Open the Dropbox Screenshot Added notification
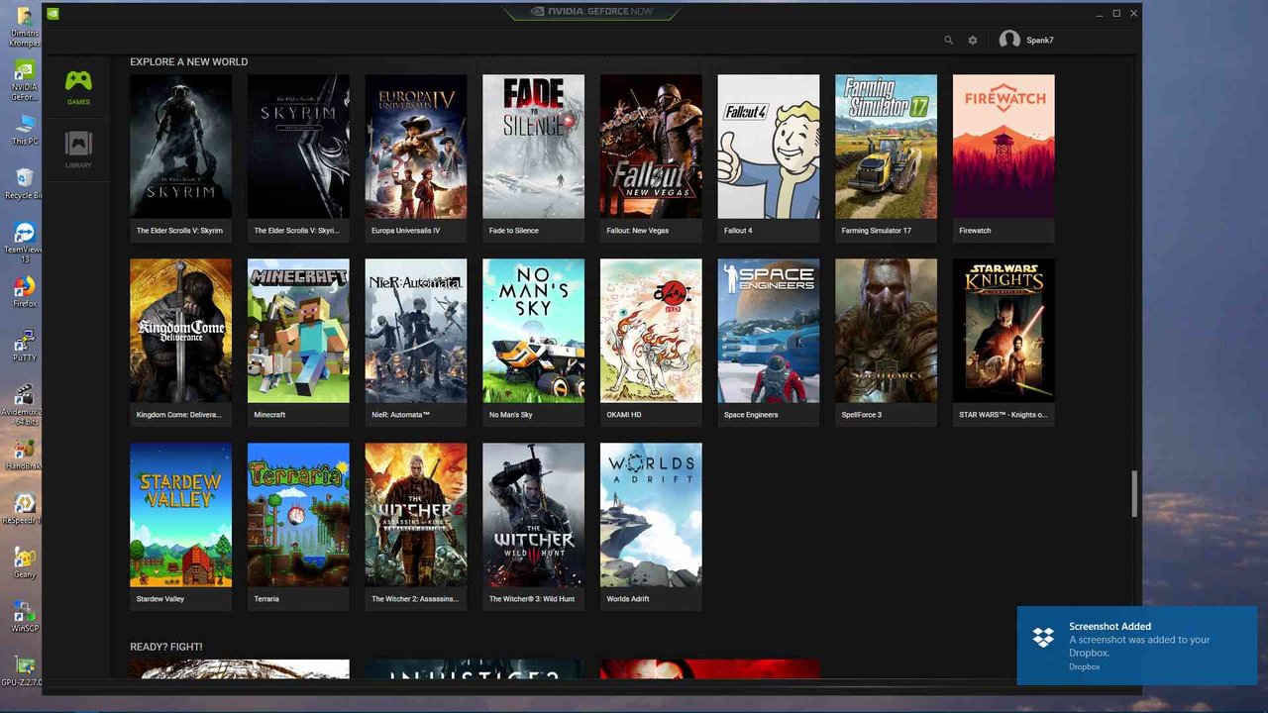 tap(1137, 646)
